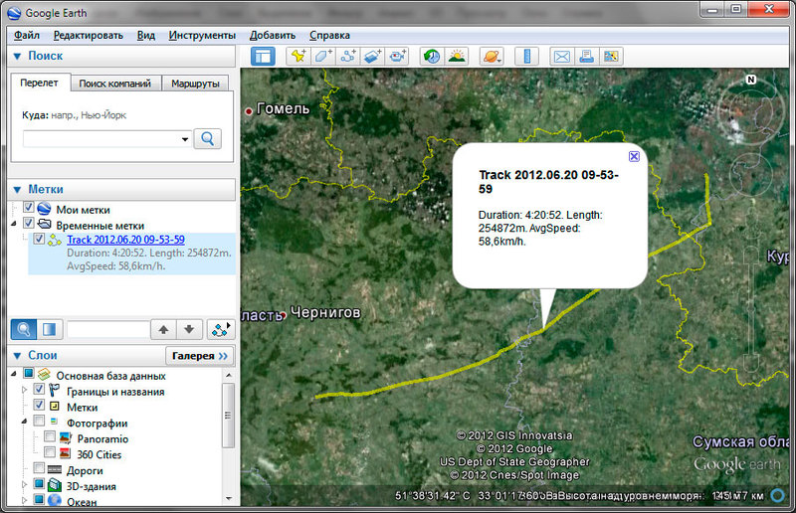796x513 pixels.
Task: Expand the 3D-здания tree node
Action: tap(24, 485)
